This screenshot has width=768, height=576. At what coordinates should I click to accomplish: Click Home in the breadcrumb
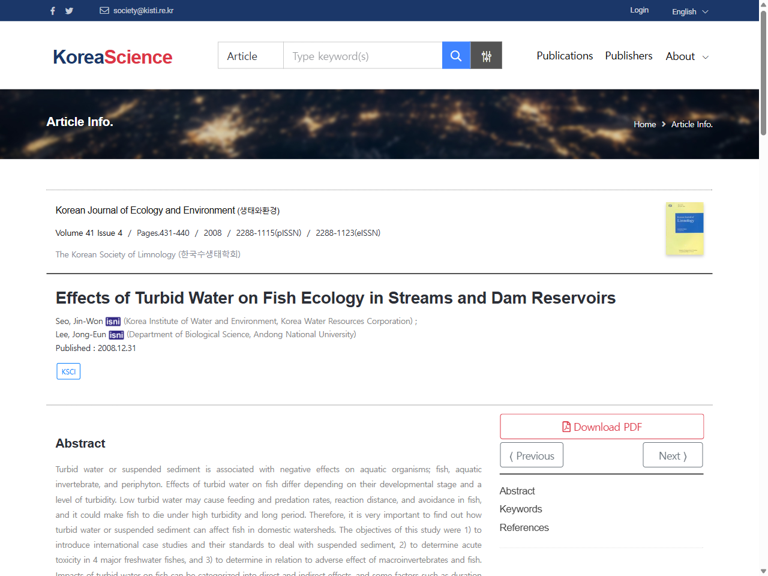click(644, 124)
